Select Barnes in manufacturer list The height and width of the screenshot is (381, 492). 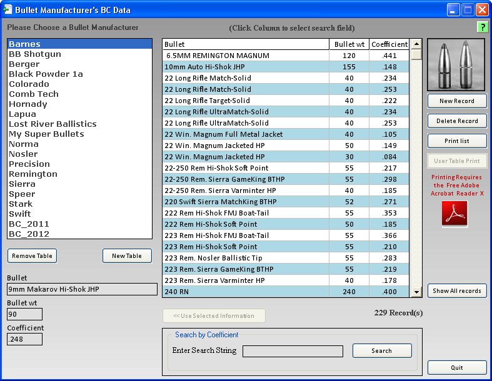click(x=79, y=44)
